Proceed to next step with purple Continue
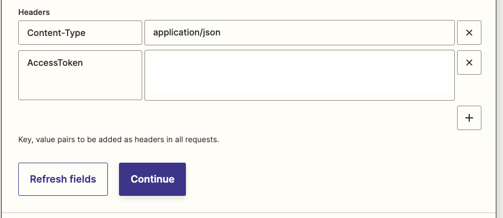 click(x=152, y=179)
